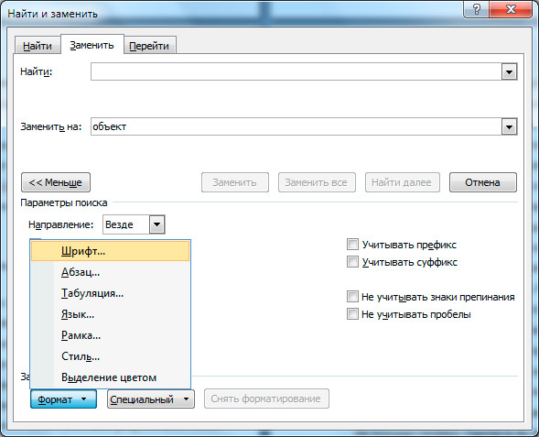Image resolution: width=539 pixels, height=437 pixels.
Task: Check 'Не учитывать знаки препинания' option
Action: point(352,297)
